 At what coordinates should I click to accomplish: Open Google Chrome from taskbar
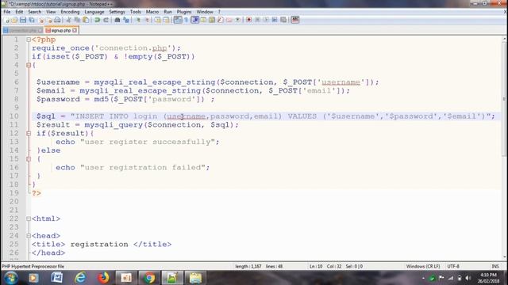149,278
